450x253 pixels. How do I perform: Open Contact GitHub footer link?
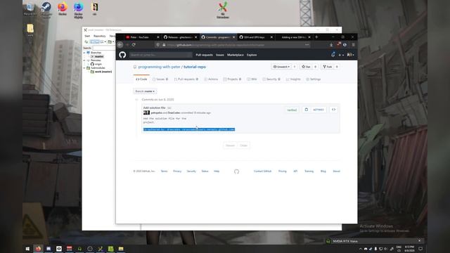tap(262, 171)
